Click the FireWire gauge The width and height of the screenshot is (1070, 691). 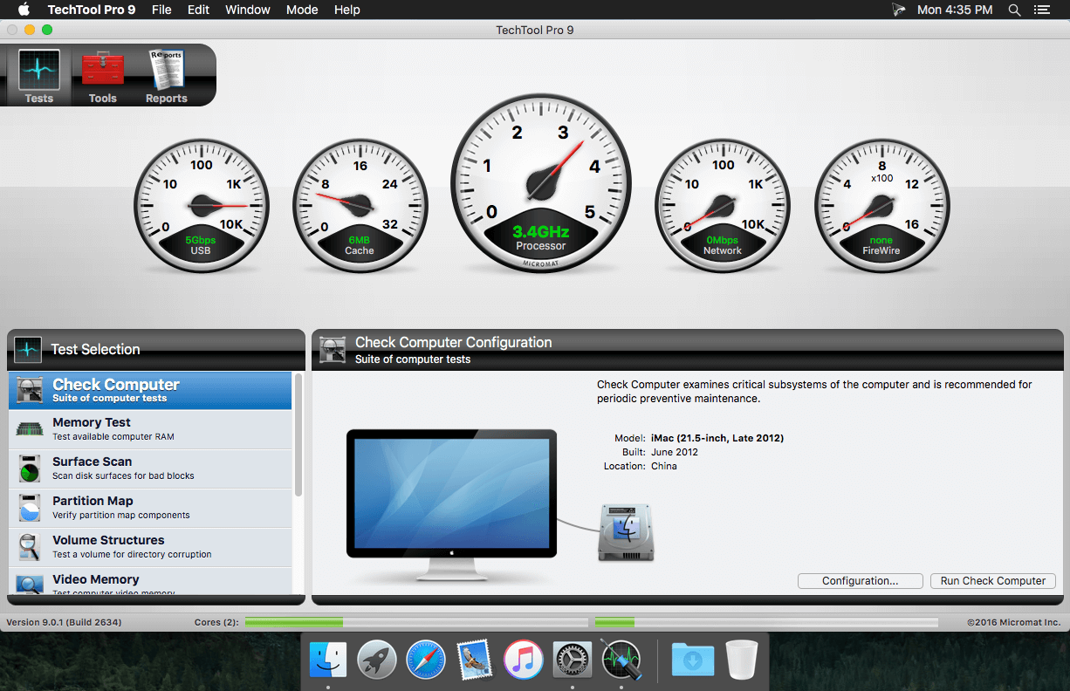point(881,206)
